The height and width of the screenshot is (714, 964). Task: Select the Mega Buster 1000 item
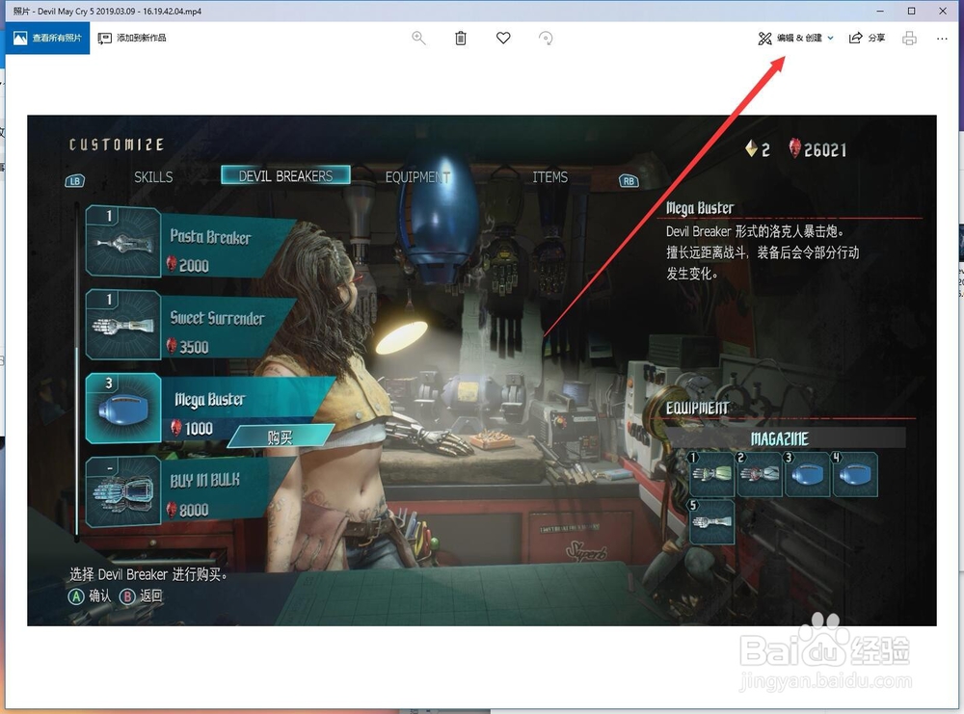209,410
